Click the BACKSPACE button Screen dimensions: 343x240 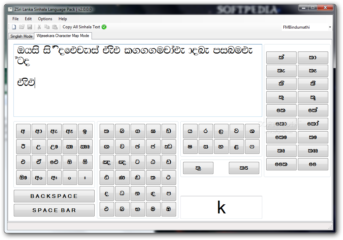(54, 196)
